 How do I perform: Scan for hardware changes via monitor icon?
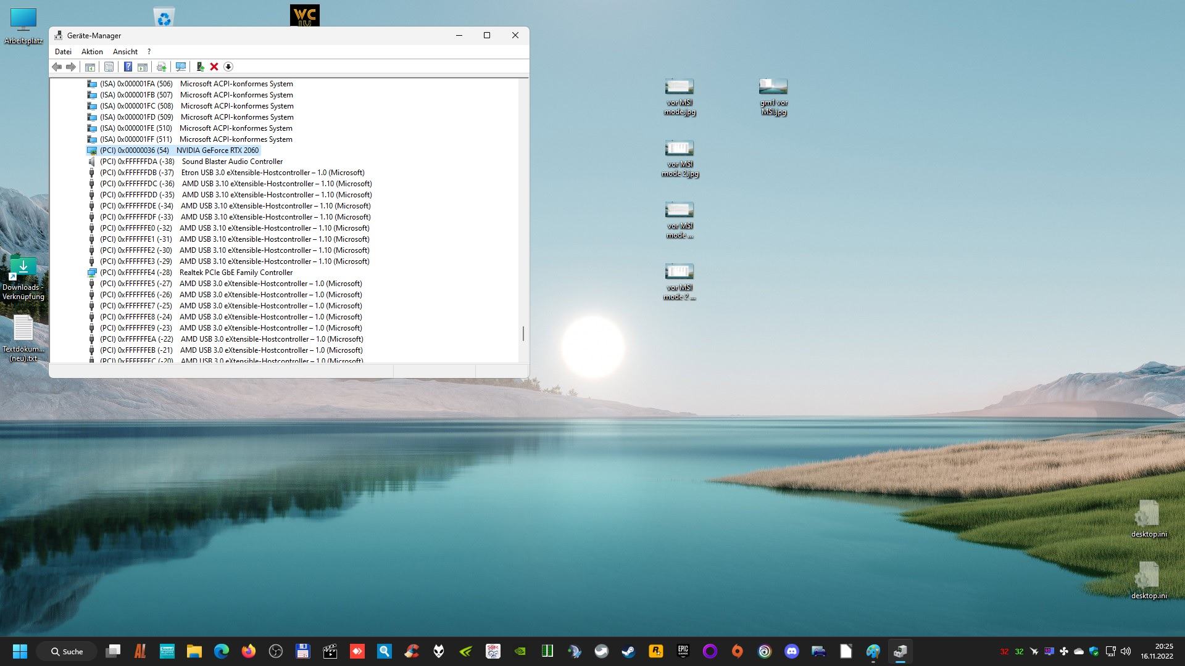pyautogui.click(x=181, y=67)
